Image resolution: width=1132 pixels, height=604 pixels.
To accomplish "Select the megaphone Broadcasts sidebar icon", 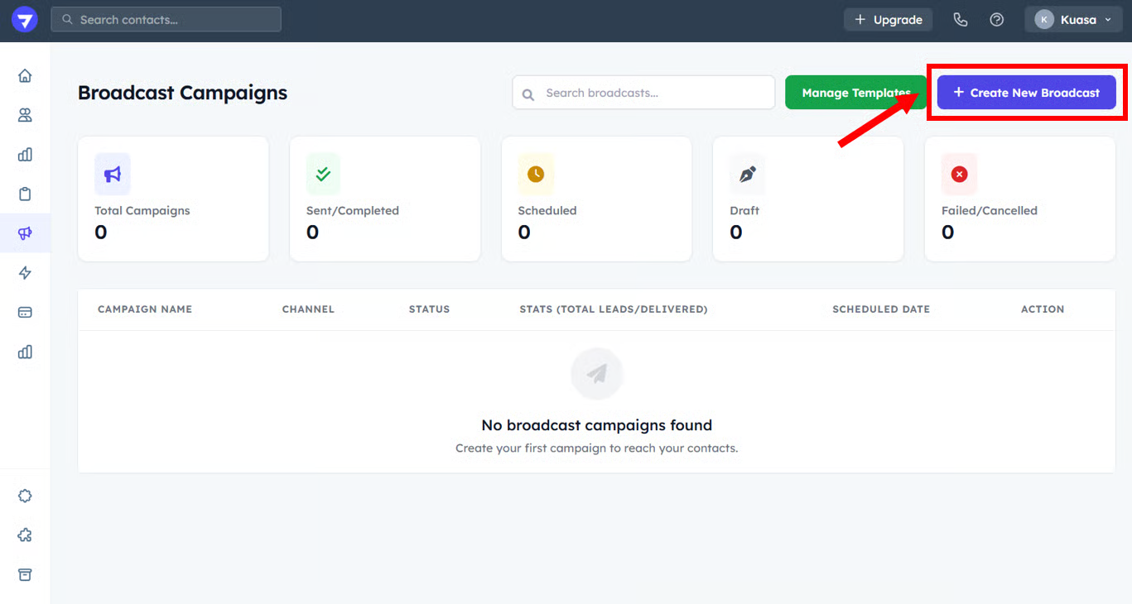I will coord(25,233).
